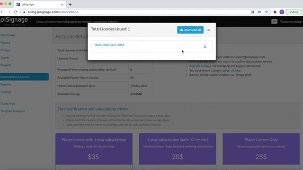Screen dimensions: 303x170
Task: Download all licenses with the blue button
Action: coord(190,30)
